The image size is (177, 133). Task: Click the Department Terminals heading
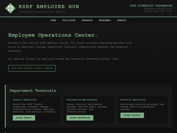33,91
